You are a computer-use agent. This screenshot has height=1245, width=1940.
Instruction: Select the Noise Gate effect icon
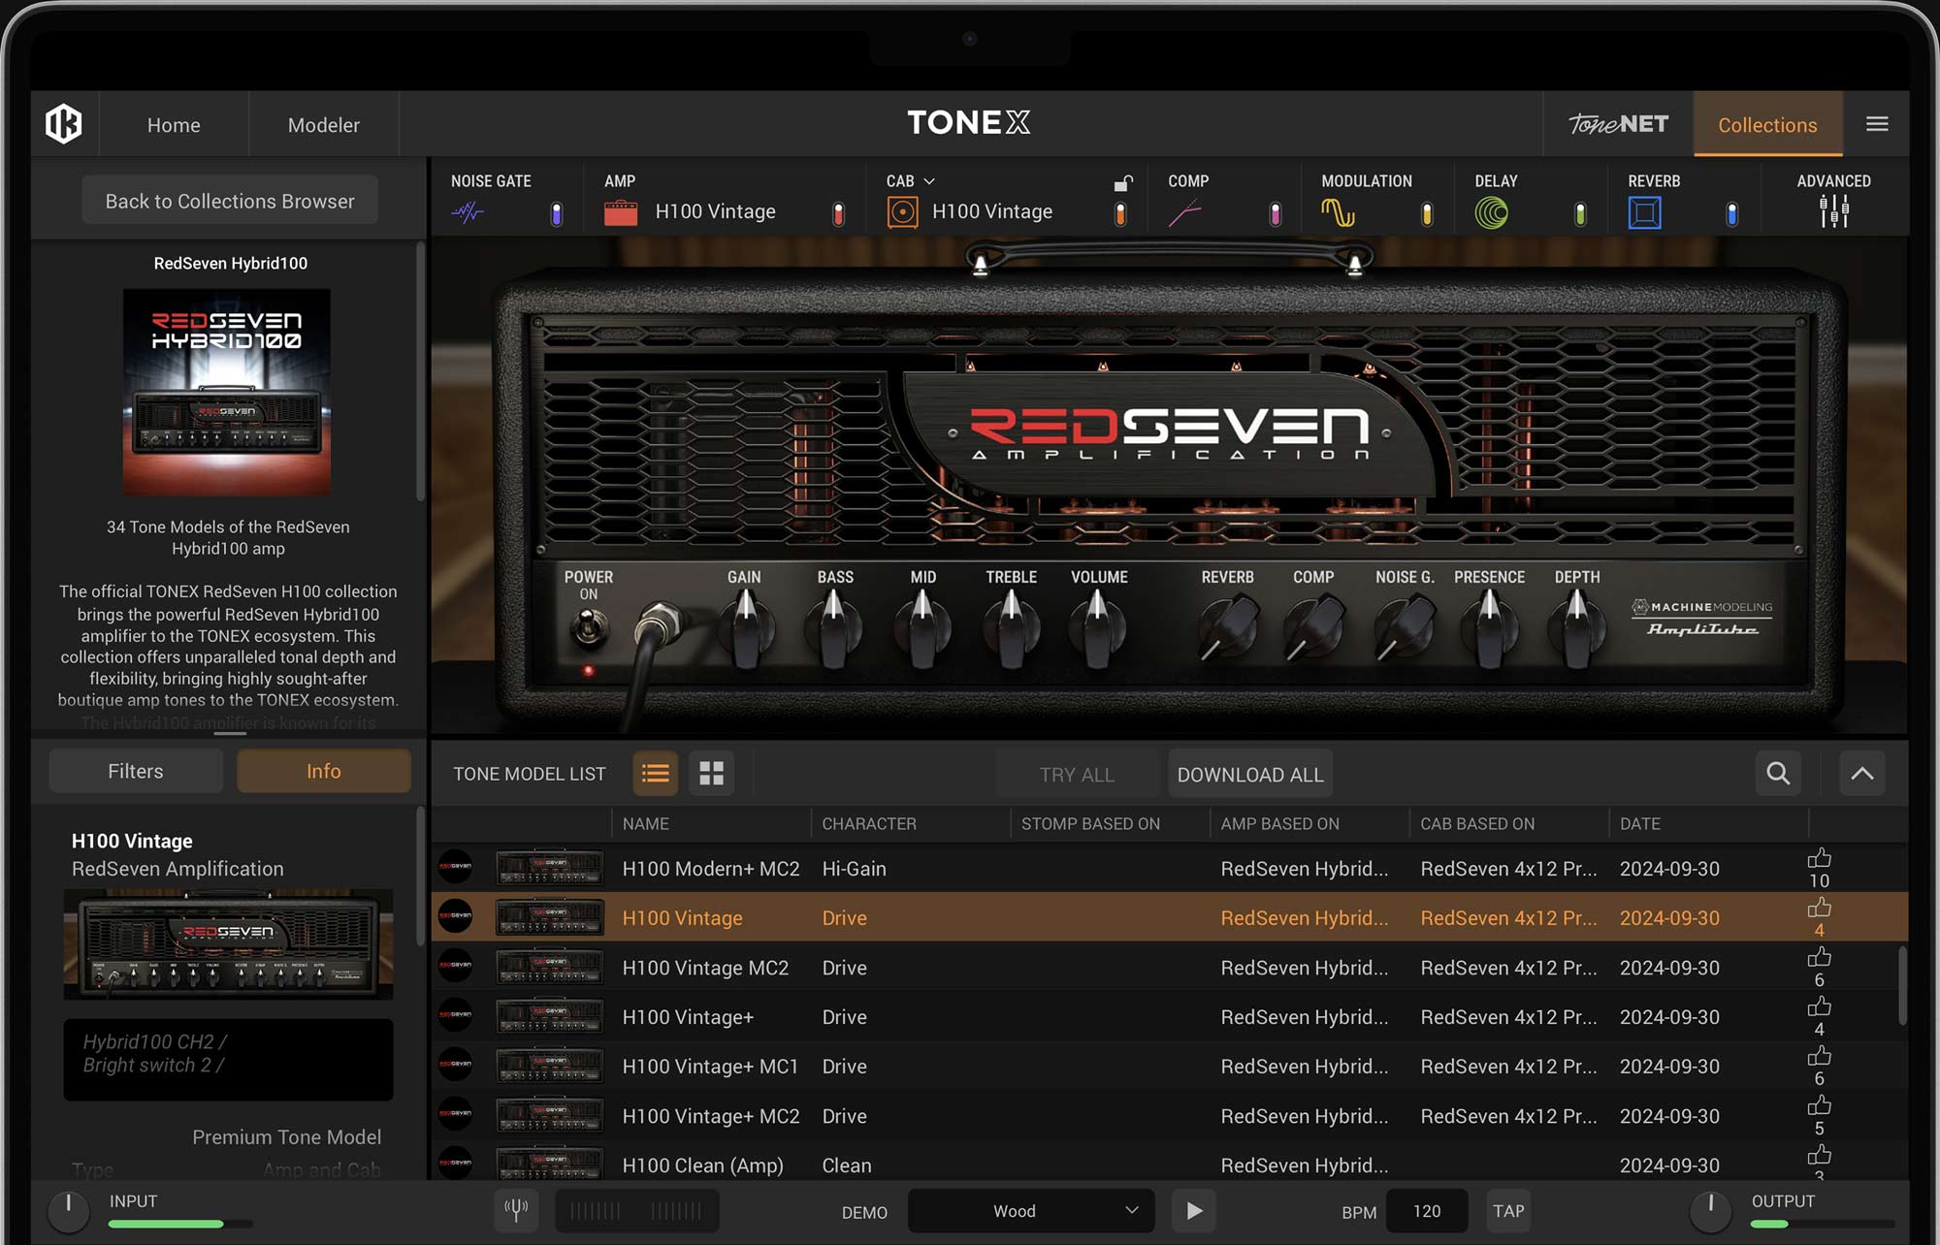(469, 210)
